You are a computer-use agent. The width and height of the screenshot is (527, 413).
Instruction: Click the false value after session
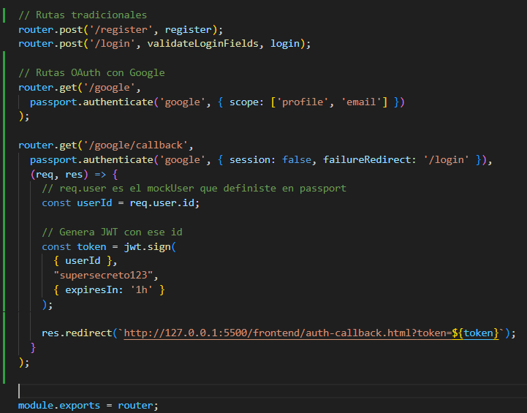(297, 159)
